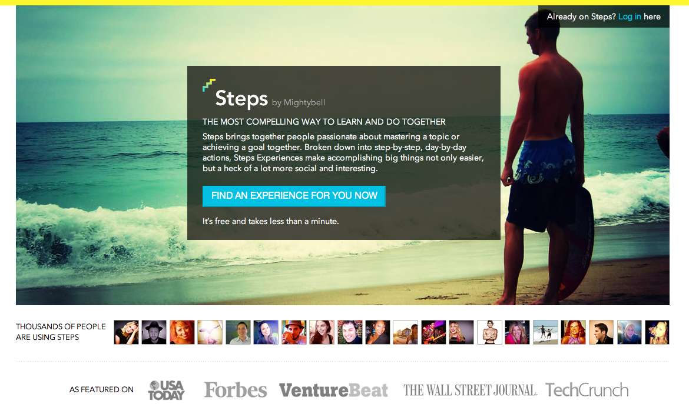
Task: Click the man in white shirt avatar
Action: coord(238,332)
